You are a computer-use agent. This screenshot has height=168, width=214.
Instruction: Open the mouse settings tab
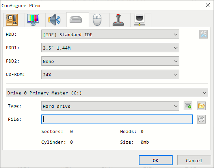tap(97, 20)
